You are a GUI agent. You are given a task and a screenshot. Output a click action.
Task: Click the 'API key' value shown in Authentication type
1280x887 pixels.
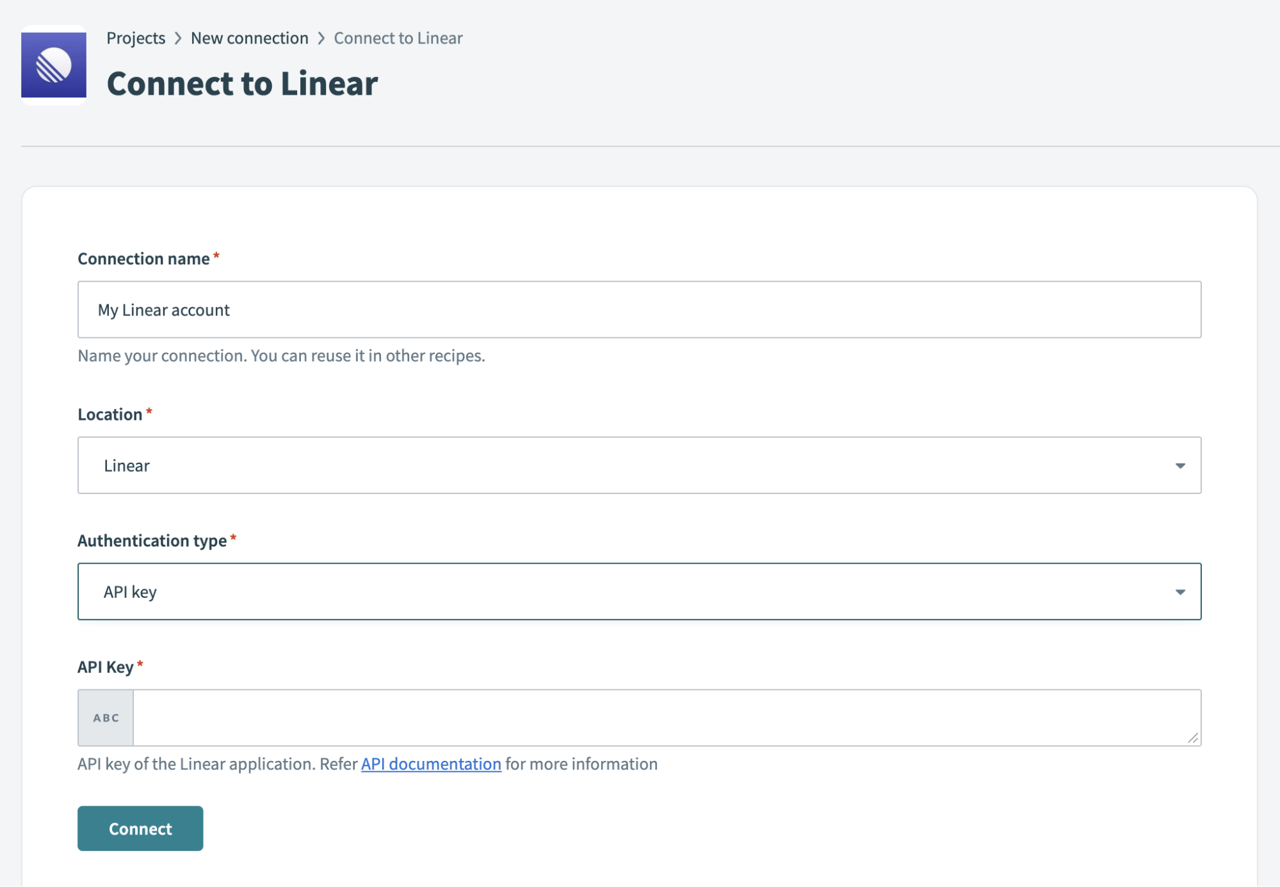tap(130, 591)
